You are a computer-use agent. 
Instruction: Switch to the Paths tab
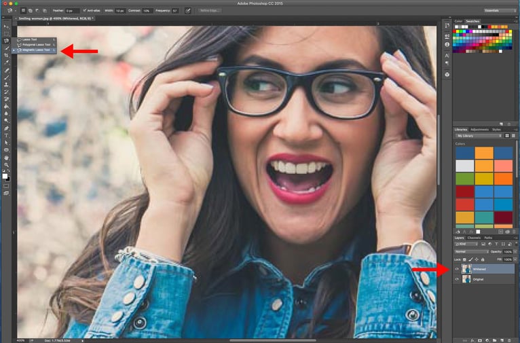pos(488,238)
